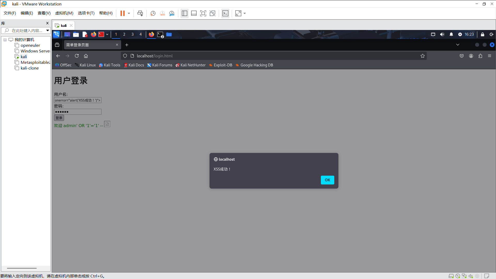
Task: Click Firefox reload page button
Action: coord(77,56)
